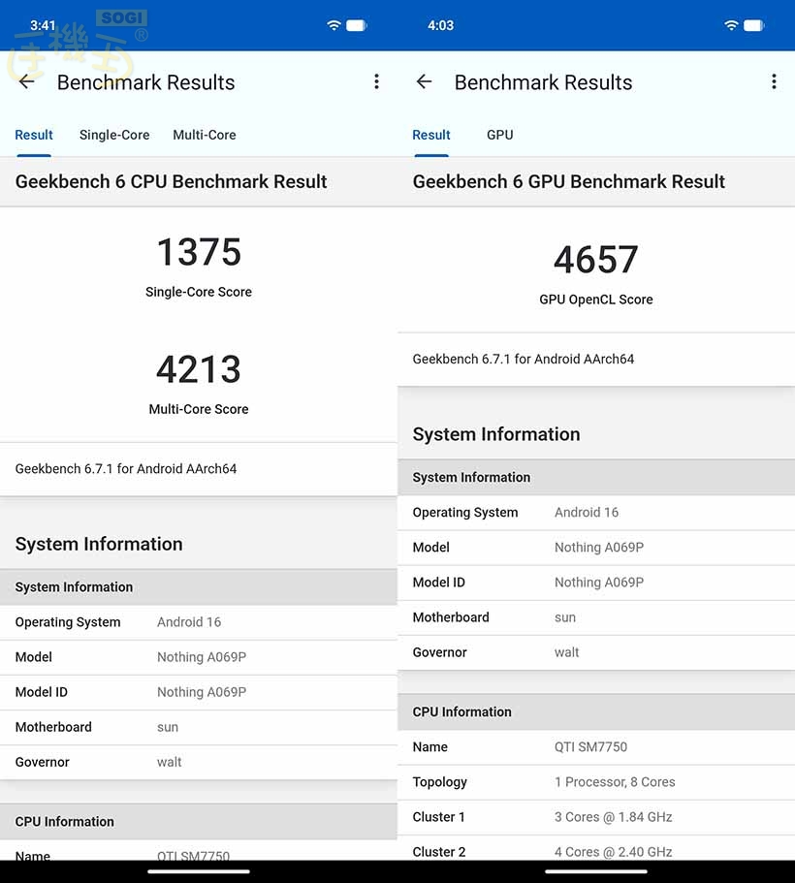Tap the left screen's navigation gesture bar
Viewport: 795px width, 883px height.
pyautogui.click(x=199, y=871)
